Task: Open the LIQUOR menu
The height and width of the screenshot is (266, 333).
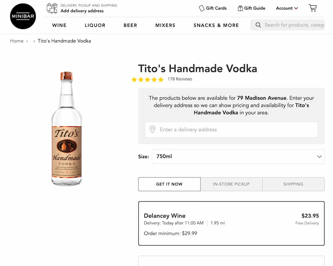Action: click(x=95, y=25)
